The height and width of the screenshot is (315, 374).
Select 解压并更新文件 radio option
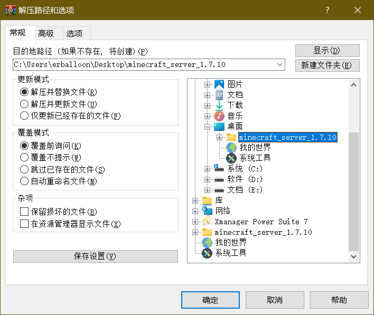[24, 104]
